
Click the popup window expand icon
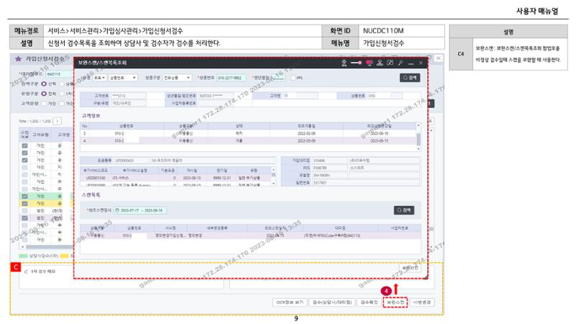[x=390, y=63]
